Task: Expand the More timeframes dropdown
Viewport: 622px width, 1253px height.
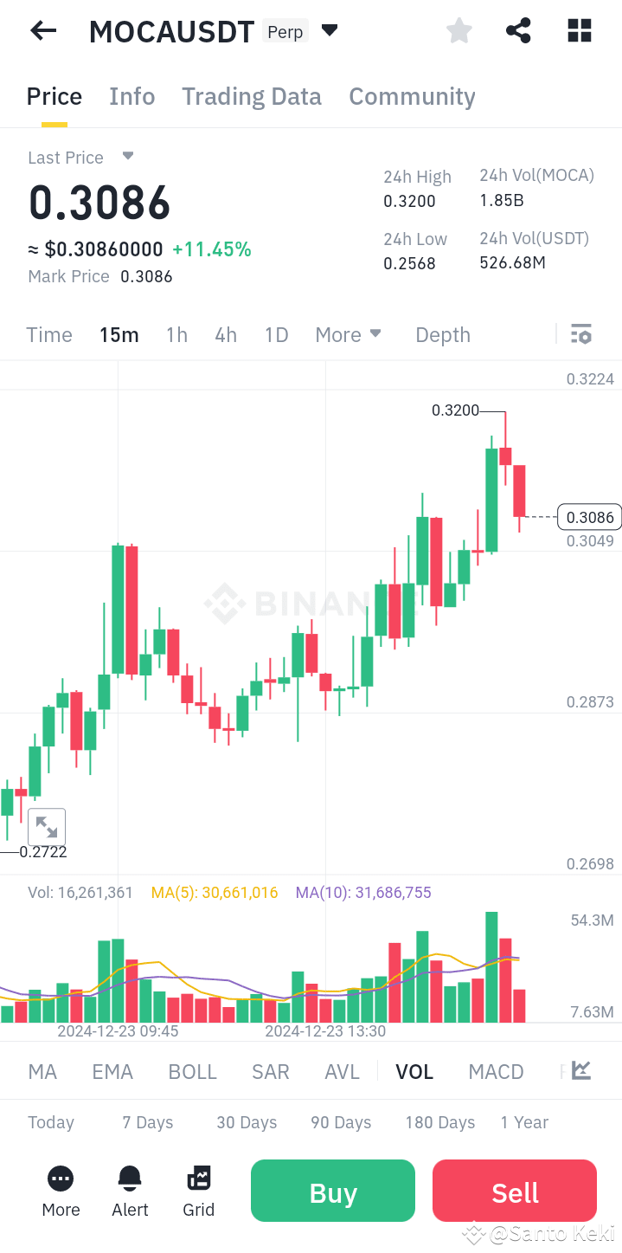Action: [349, 334]
